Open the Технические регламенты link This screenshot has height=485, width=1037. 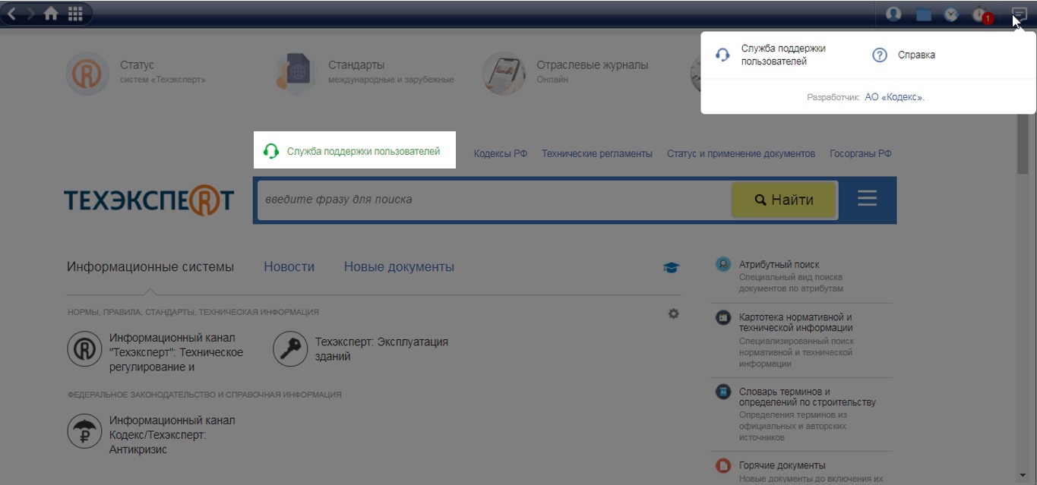[x=596, y=153]
